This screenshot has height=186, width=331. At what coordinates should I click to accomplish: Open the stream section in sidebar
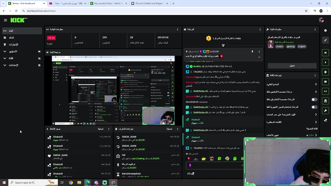22,31
